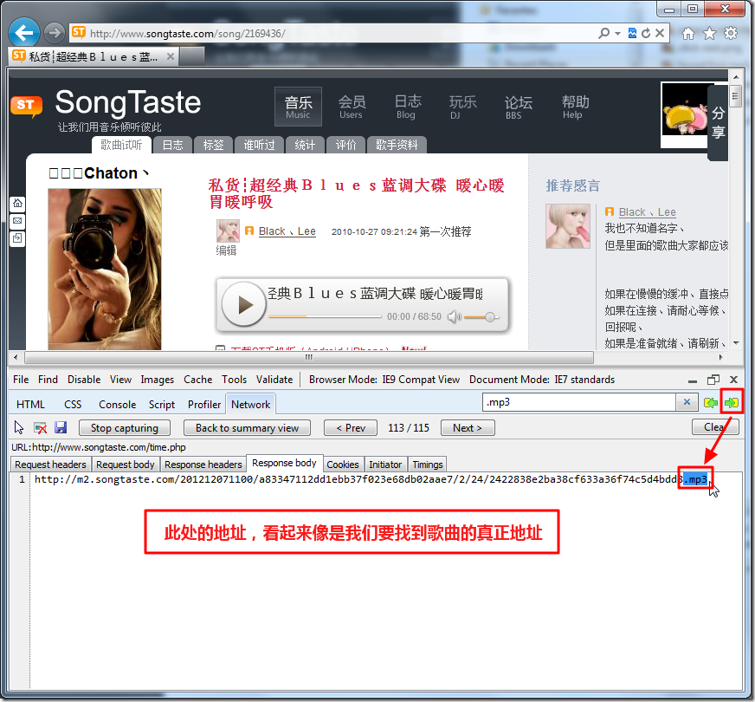This screenshot has height=702, width=755.
Task: Switch to the Console tool tab
Action: pos(118,405)
